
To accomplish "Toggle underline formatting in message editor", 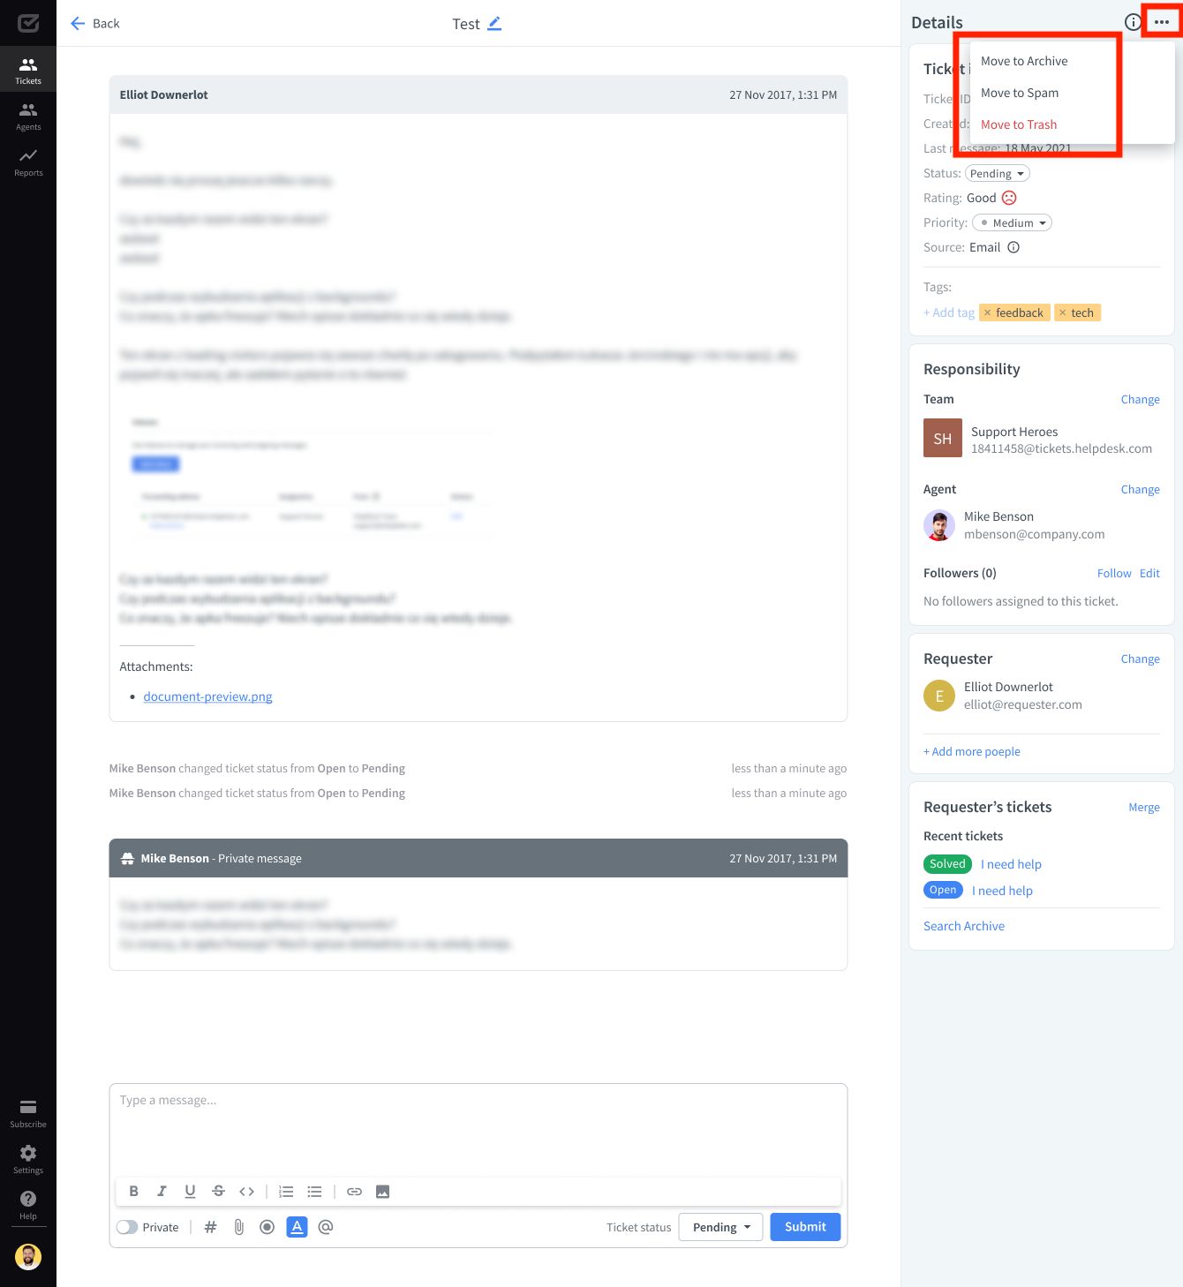I will 190,1191.
